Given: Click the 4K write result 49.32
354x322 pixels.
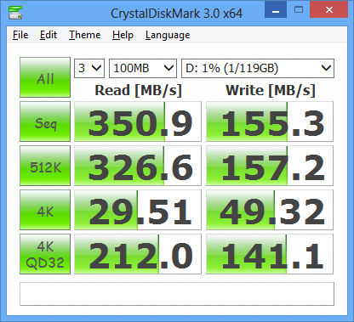Looking at the screenshot, I should [270, 210].
